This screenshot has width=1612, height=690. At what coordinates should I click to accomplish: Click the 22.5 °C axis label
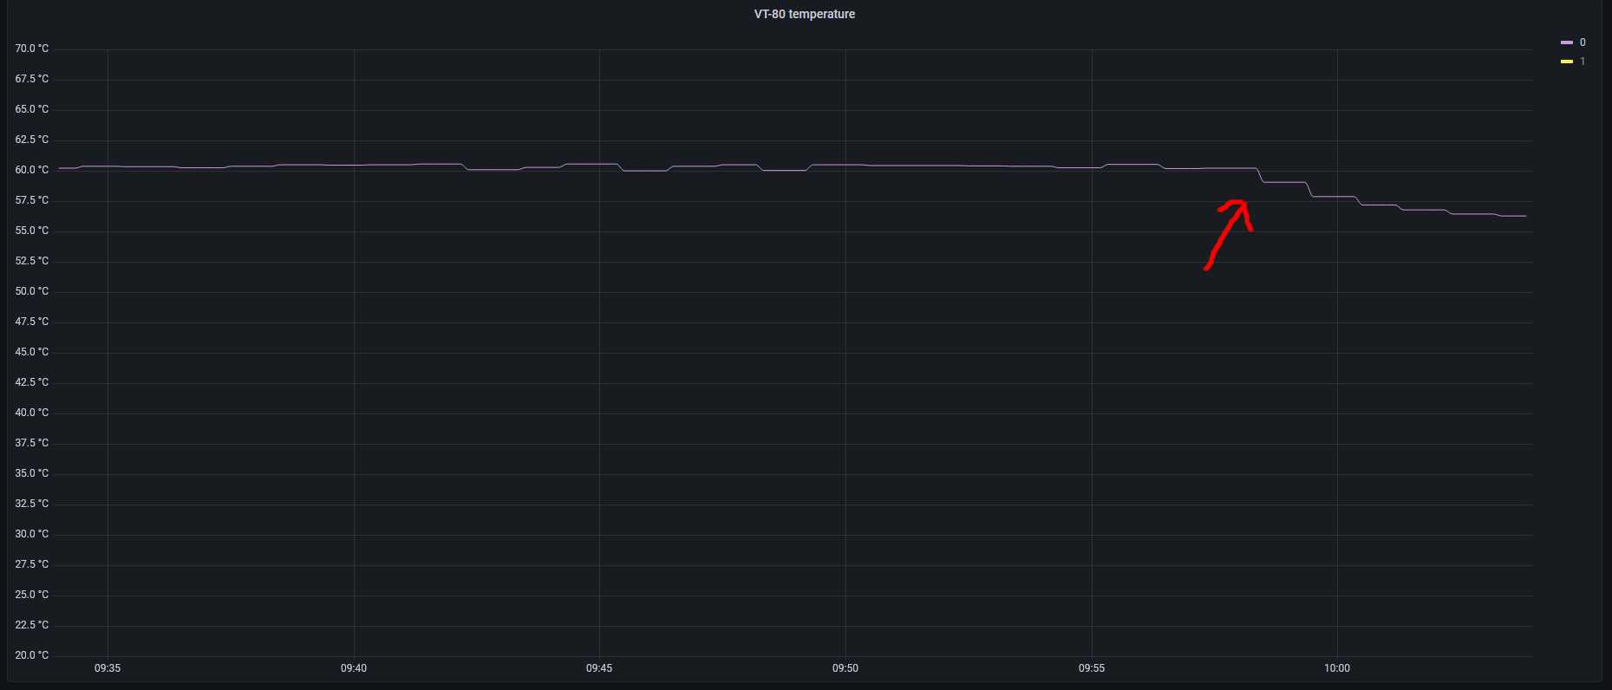(x=32, y=625)
